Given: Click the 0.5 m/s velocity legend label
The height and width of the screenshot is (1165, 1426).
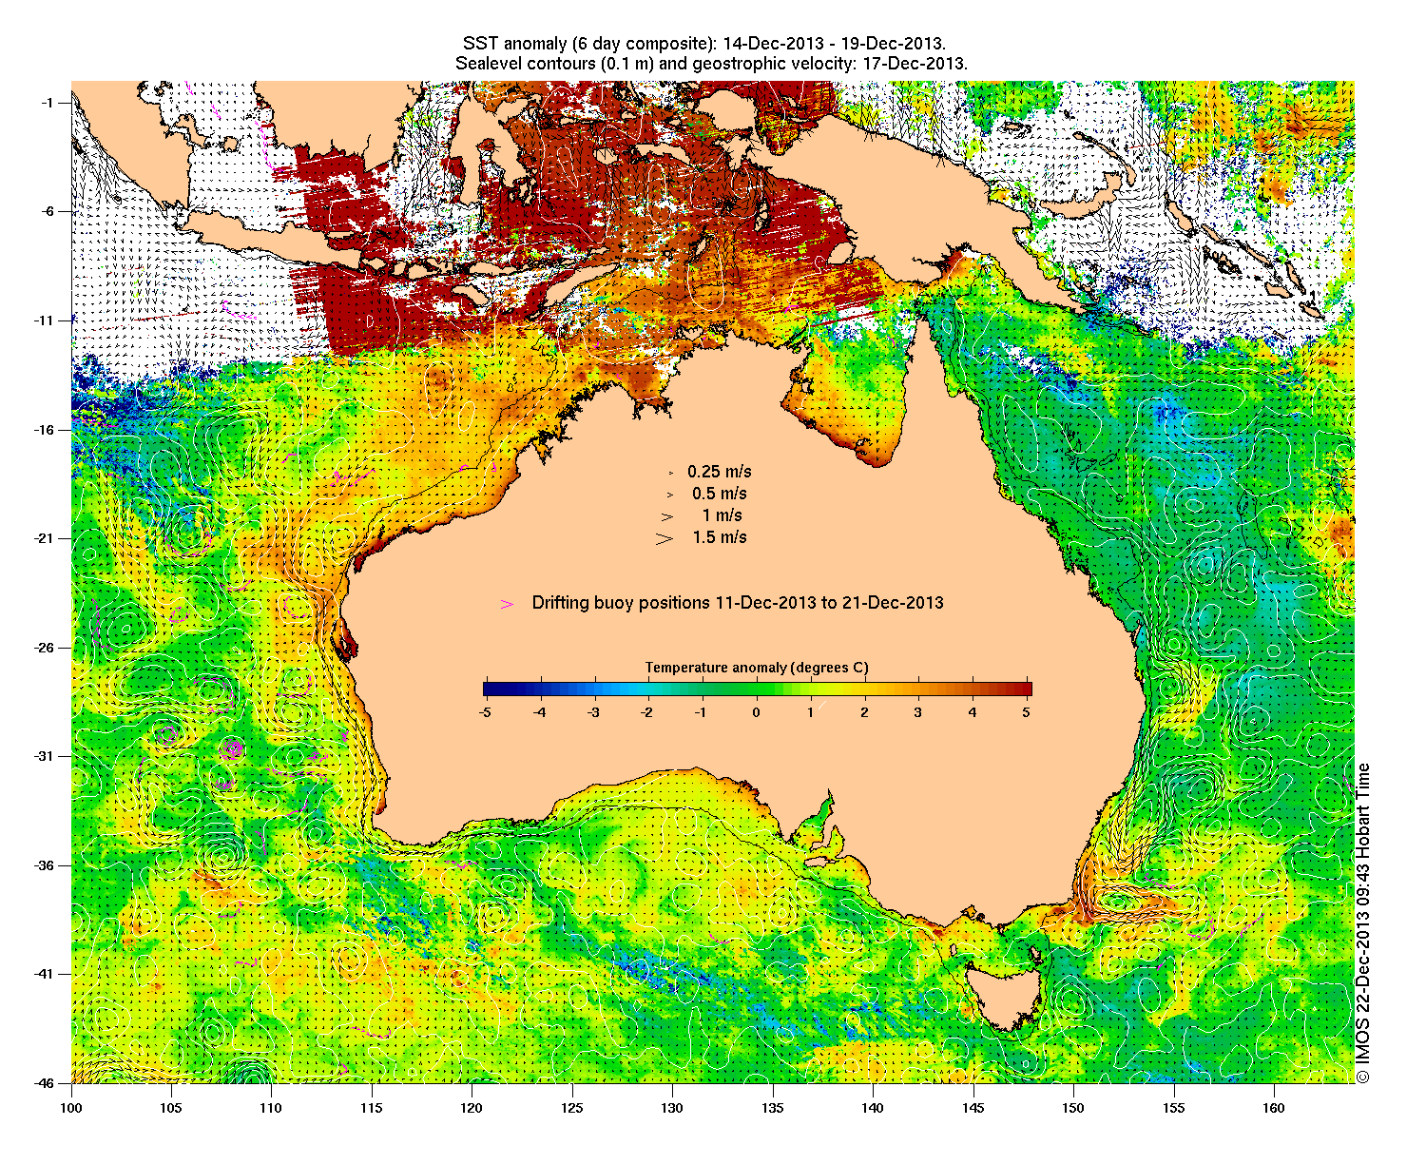Looking at the screenshot, I should [x=720, y=494].
